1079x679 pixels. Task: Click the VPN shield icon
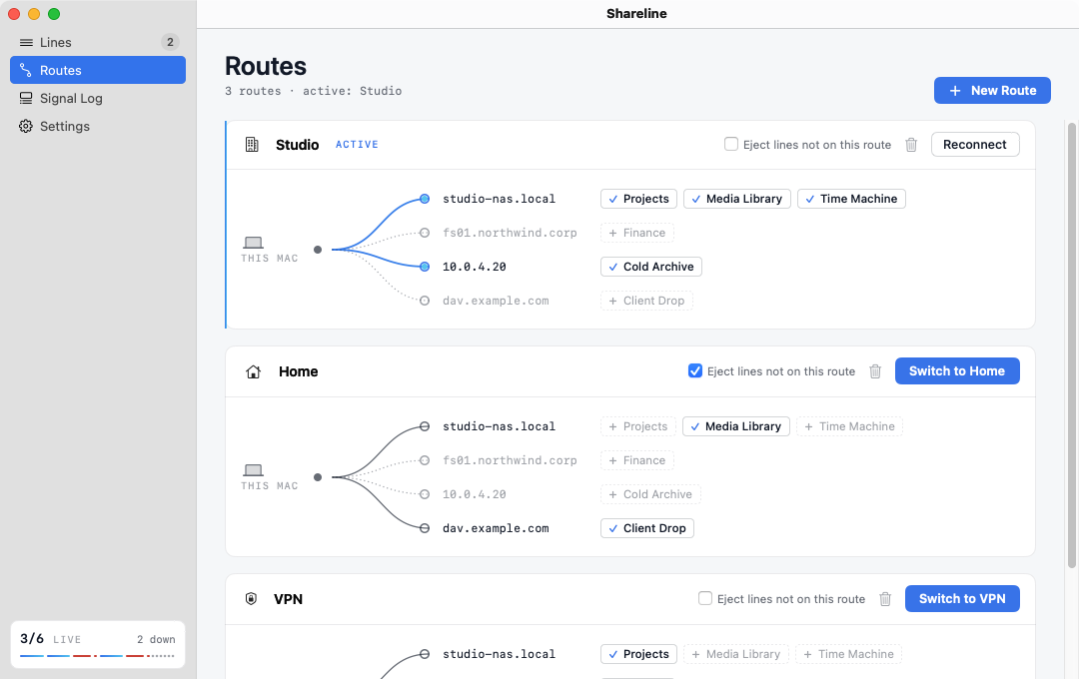click(251, 599)
